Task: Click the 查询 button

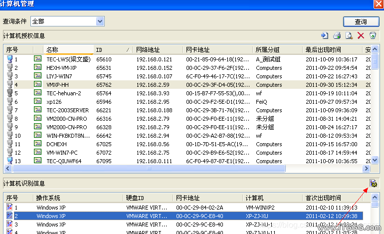Action: point(361,22)
